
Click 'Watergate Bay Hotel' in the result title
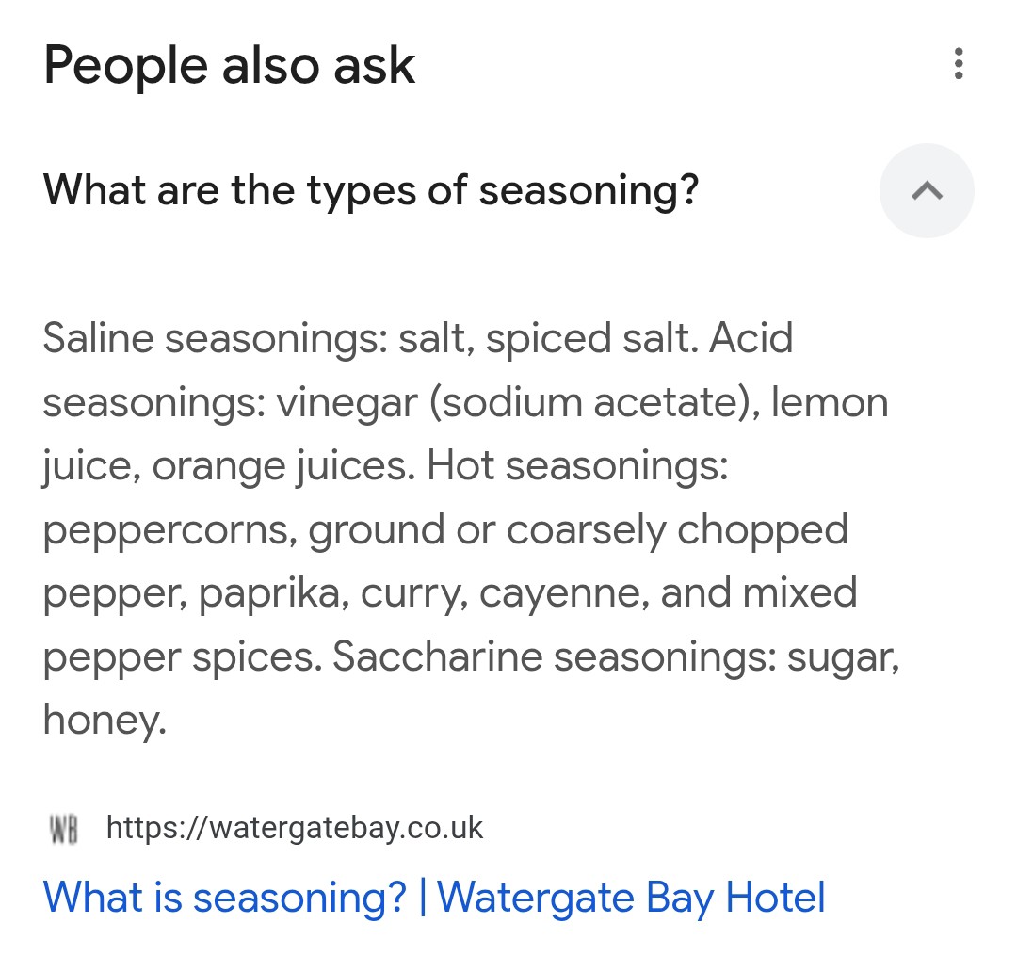click(x=631, y=898)
